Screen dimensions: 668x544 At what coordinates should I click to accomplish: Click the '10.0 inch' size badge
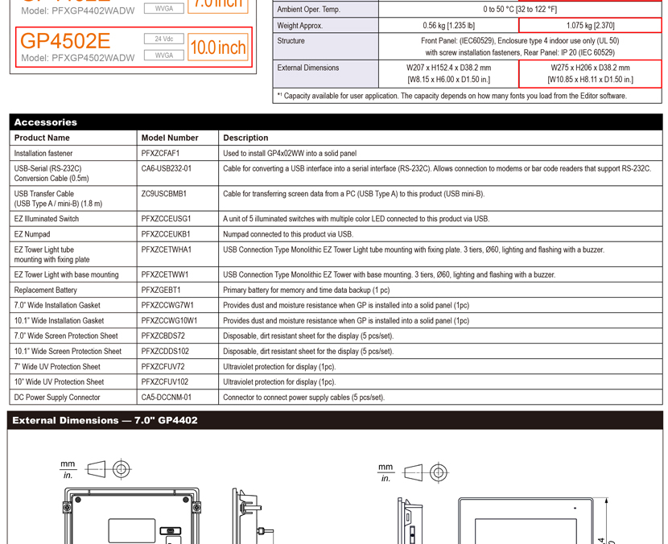coord(218,47)
